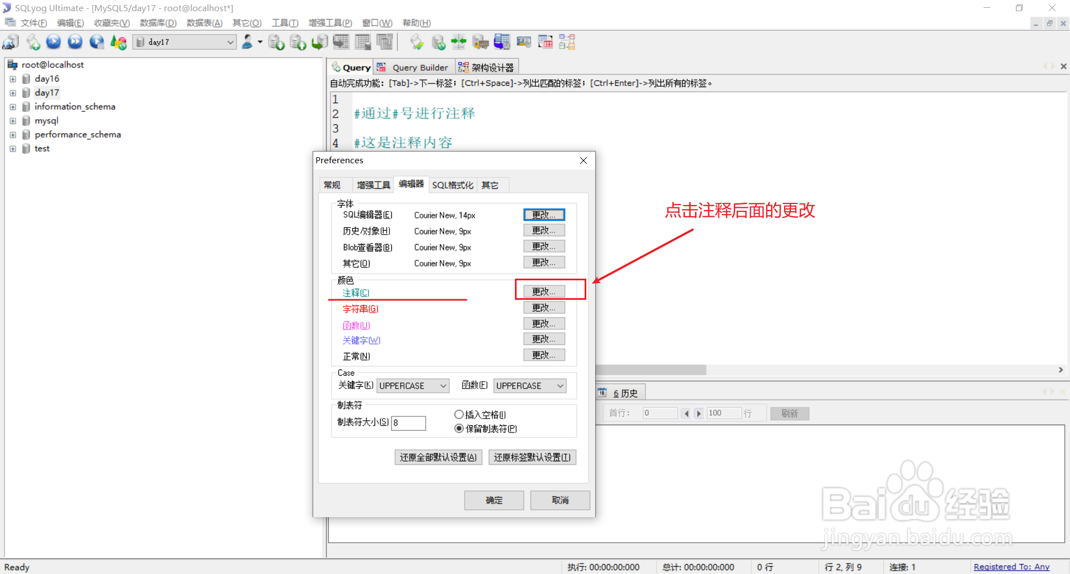Close the Preferences dialog
This screenshot has height=574, width=1070.
click(583, 160)
